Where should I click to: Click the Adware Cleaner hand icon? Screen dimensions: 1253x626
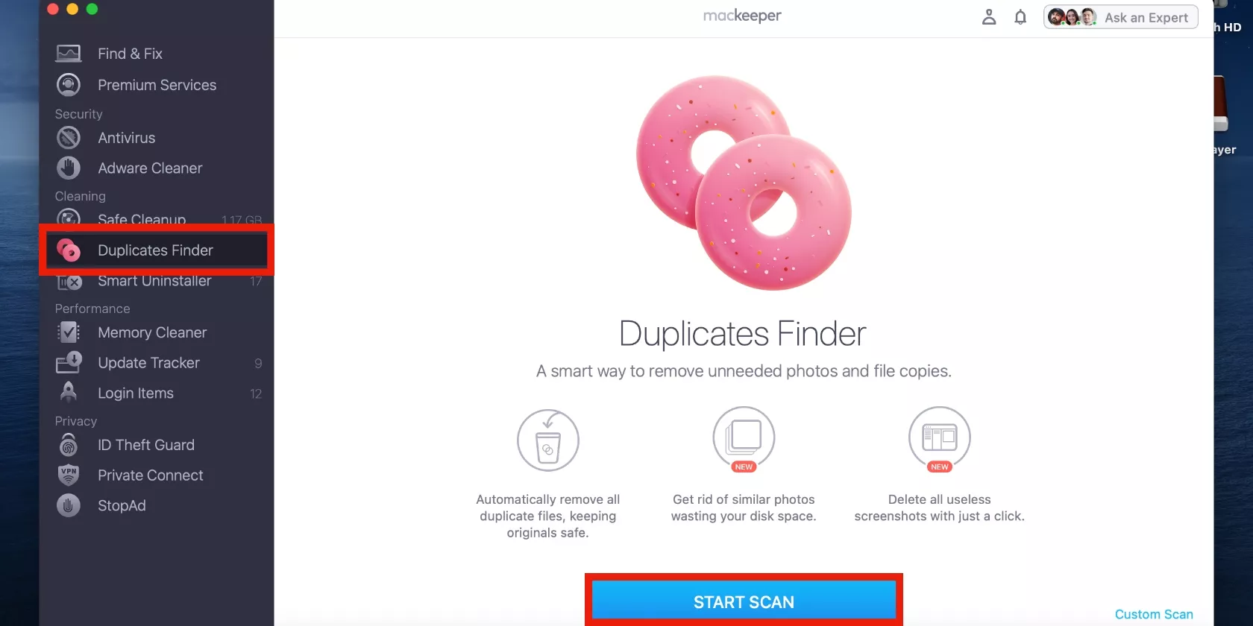[69, 168]
